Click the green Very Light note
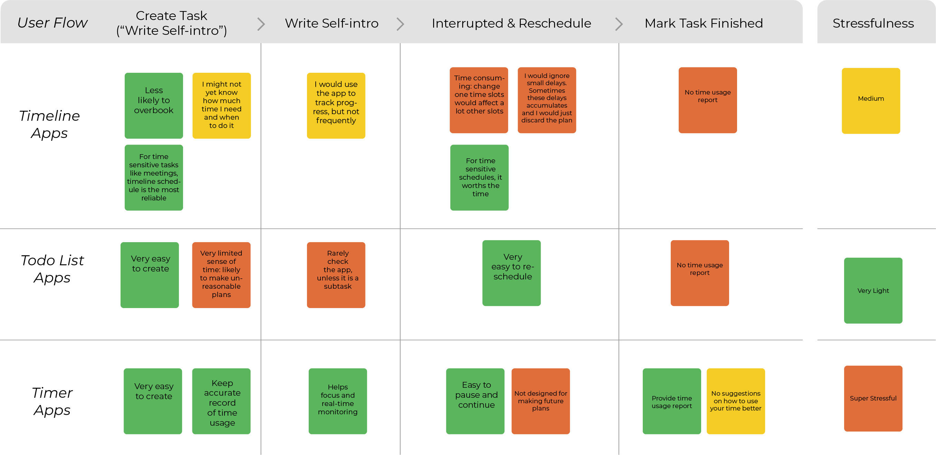The height and width of the screenshot is (455, 936). pos(873,290)
